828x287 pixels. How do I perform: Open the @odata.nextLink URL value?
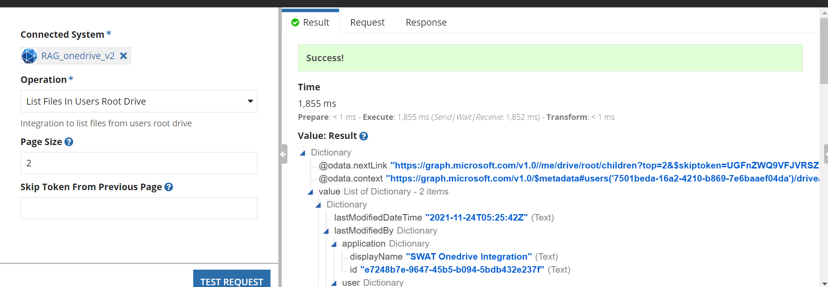coord(604,165)
